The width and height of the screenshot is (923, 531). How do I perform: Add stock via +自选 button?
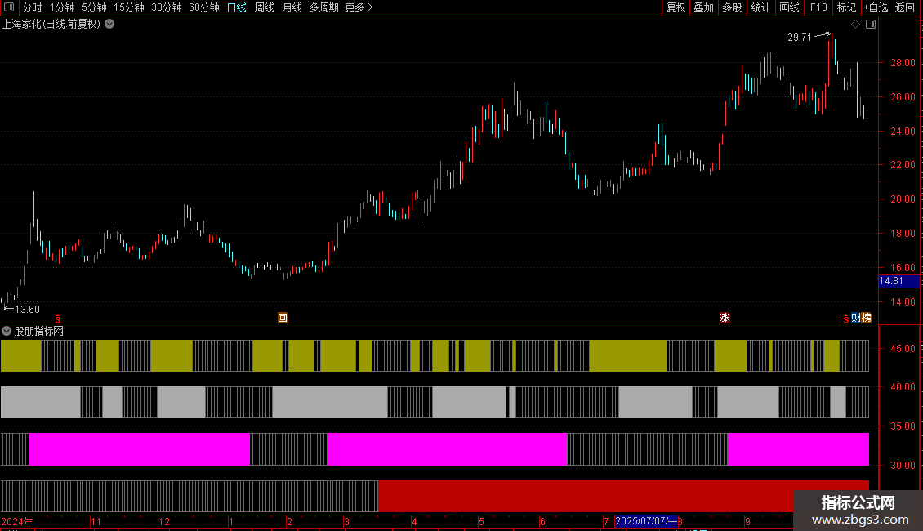pos(876,7)
